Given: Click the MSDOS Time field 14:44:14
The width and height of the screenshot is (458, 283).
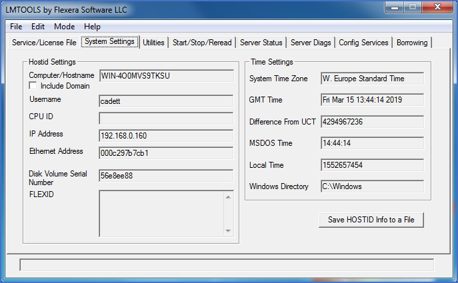Looking at the screenshot, I should coord(372,143).
